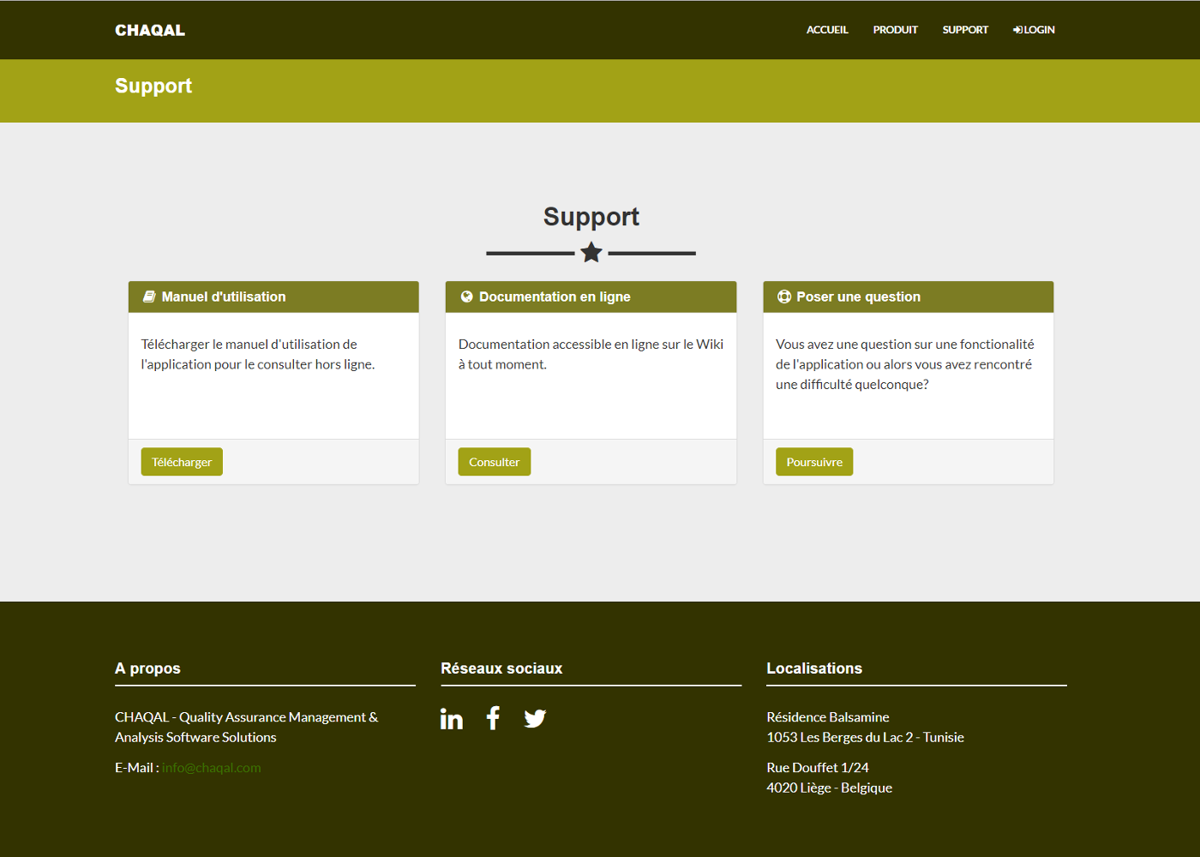Click the Réseaux sociaux footer heading
1200x857 pixels.
(x=501, y=668)
